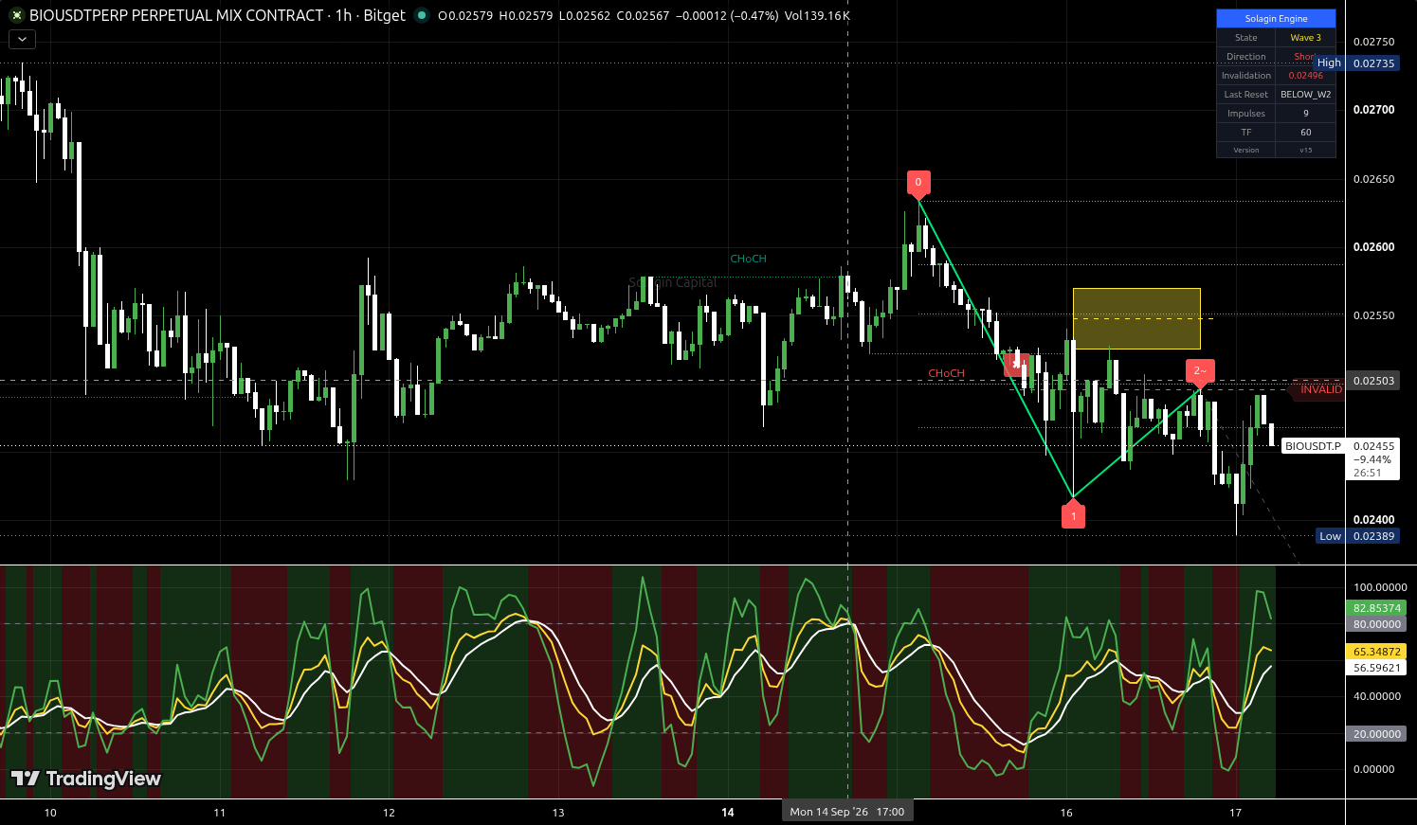Click wave marker label 2~
The width and height of the screenshot is (1417, 825).
(x=1200, y=371)
